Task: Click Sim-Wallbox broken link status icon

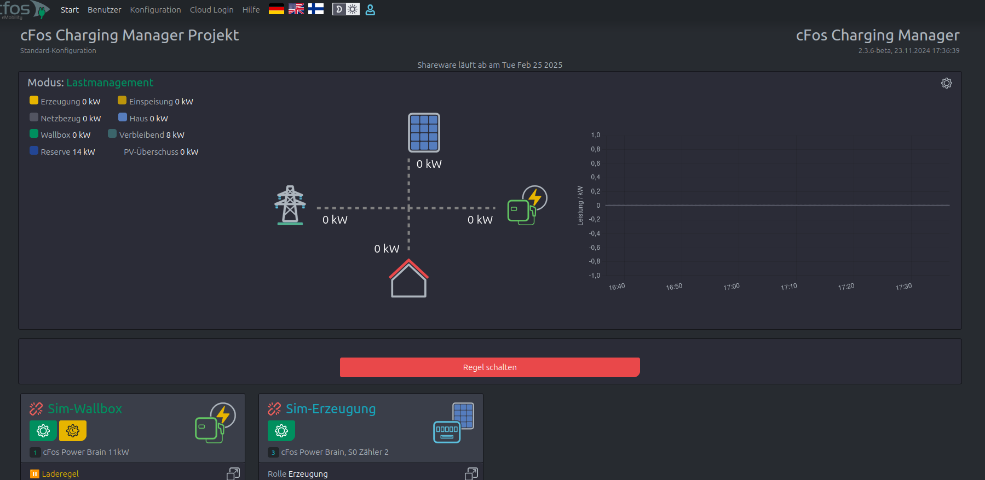Action: click(x=36, y=409)
